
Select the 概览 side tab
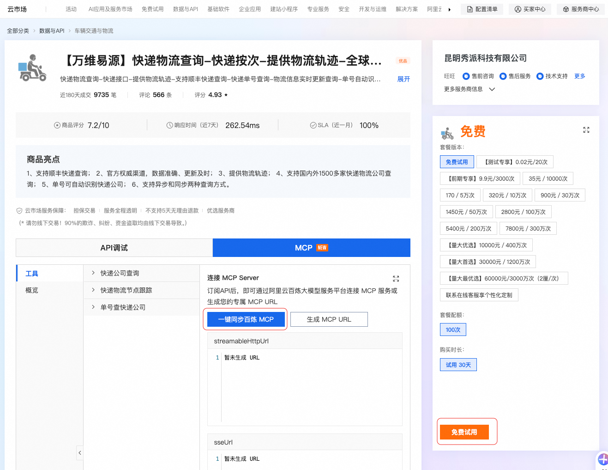click(49, 290)
